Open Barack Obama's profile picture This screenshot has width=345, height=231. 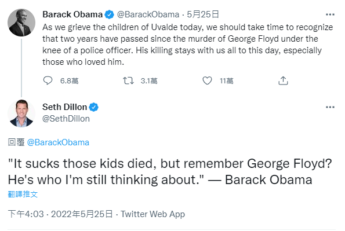(21, 23)
